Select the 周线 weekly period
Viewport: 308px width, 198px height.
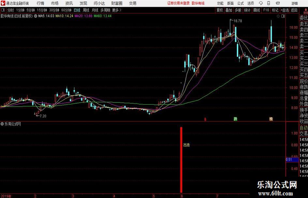[x=86, y=10]
